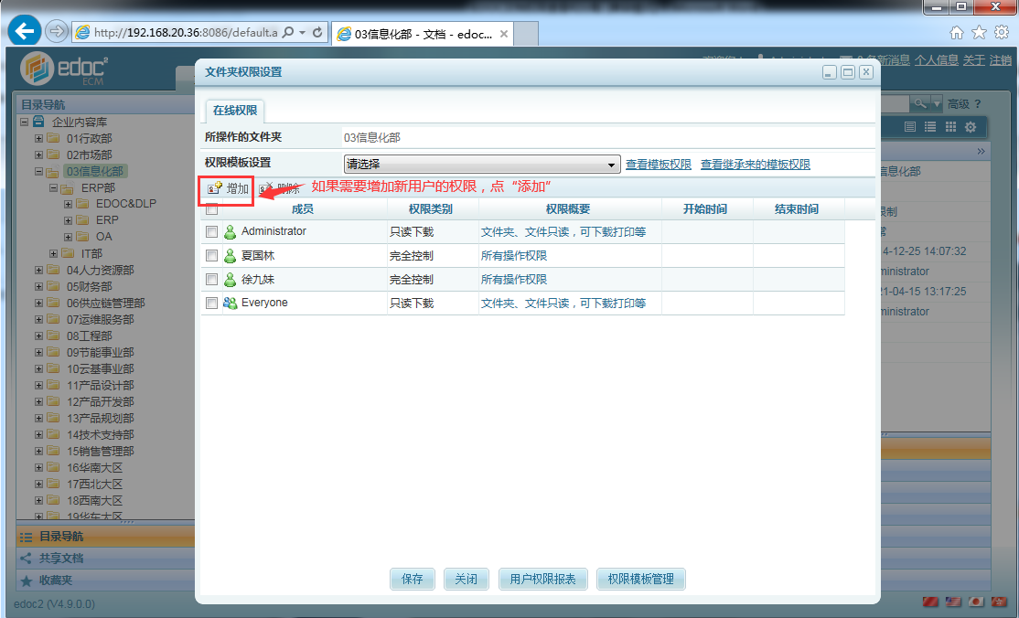Screen dimensions: 1019x618
Task: Select the US flag language icon
Action: [953, 602]
